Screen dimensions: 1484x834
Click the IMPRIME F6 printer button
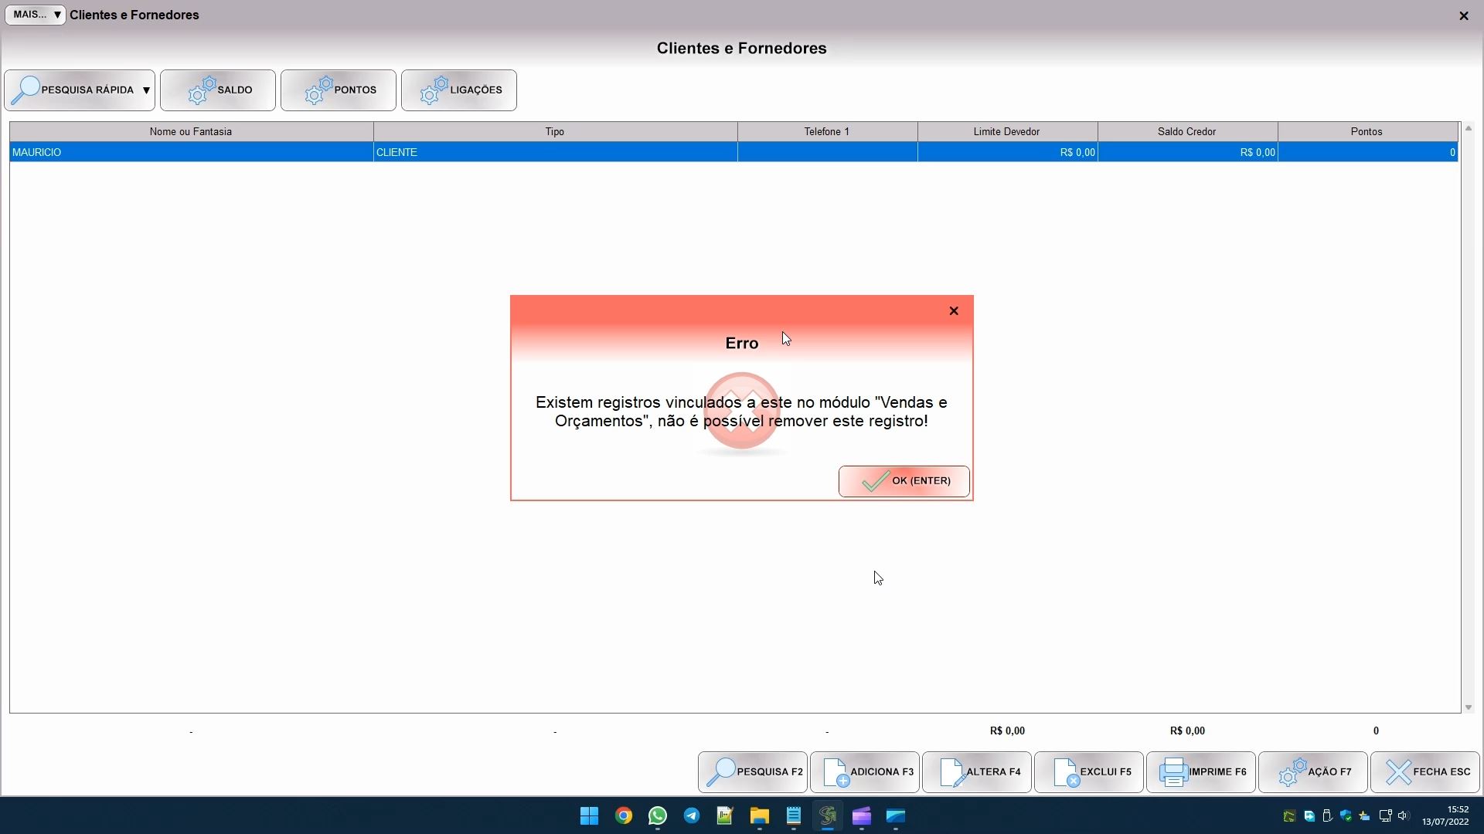tap(1201, 771)
